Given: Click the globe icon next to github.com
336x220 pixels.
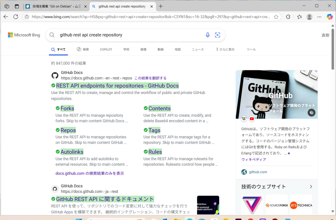Looking at the screenshot, I should pos(244,172).
